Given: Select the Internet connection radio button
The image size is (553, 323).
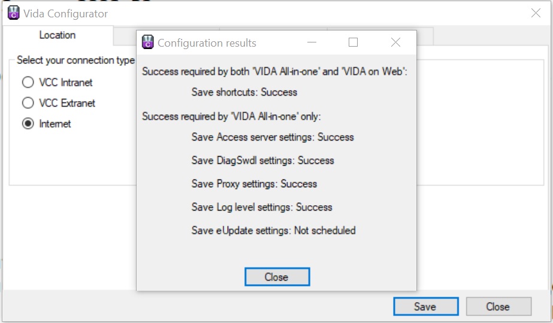Looking at the screenshot, I should coord(28,124).
